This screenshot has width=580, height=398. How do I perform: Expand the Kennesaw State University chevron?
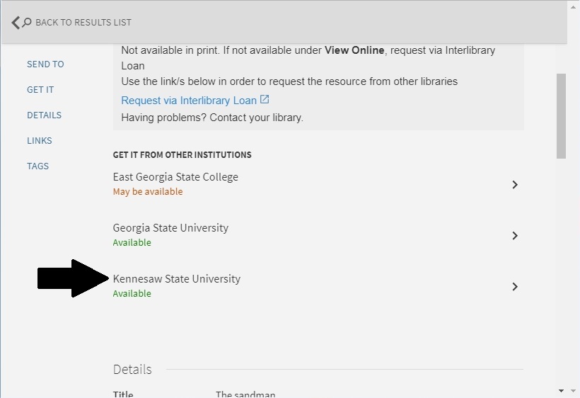pyautogui.click(x=515, y=287)
